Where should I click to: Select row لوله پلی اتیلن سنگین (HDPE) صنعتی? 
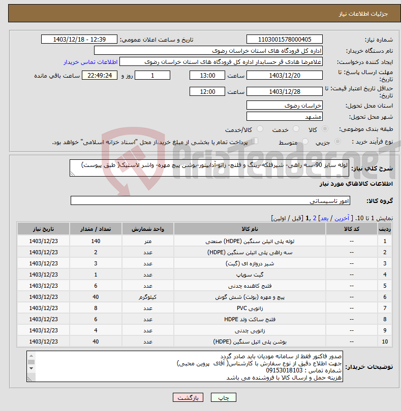[205, 241]
